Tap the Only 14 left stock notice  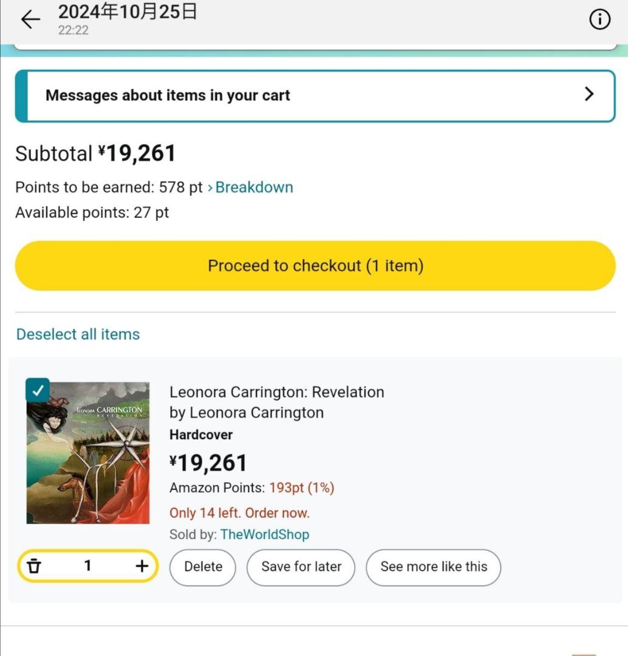(x=239, y=513)
